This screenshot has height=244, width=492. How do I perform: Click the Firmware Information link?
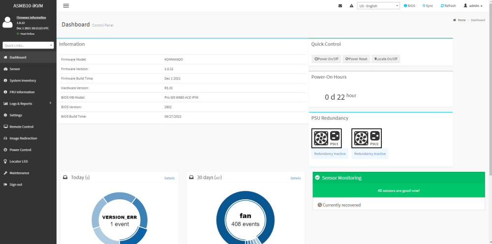click(31, 18)
